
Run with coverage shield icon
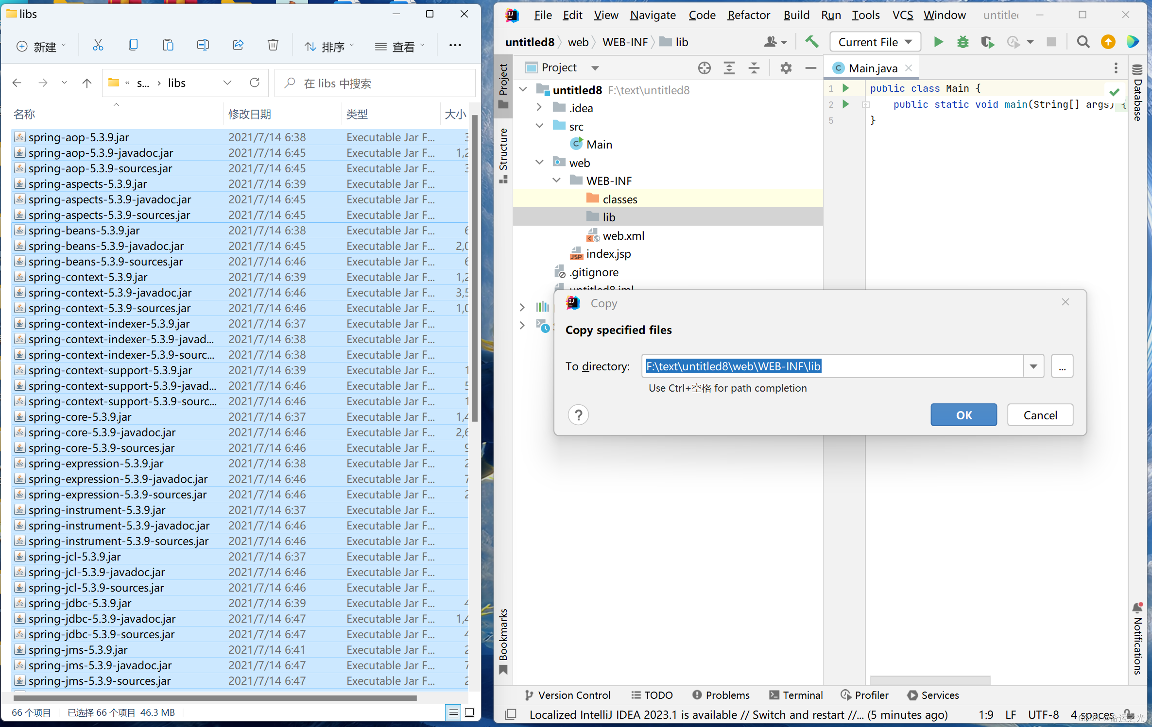987,42
